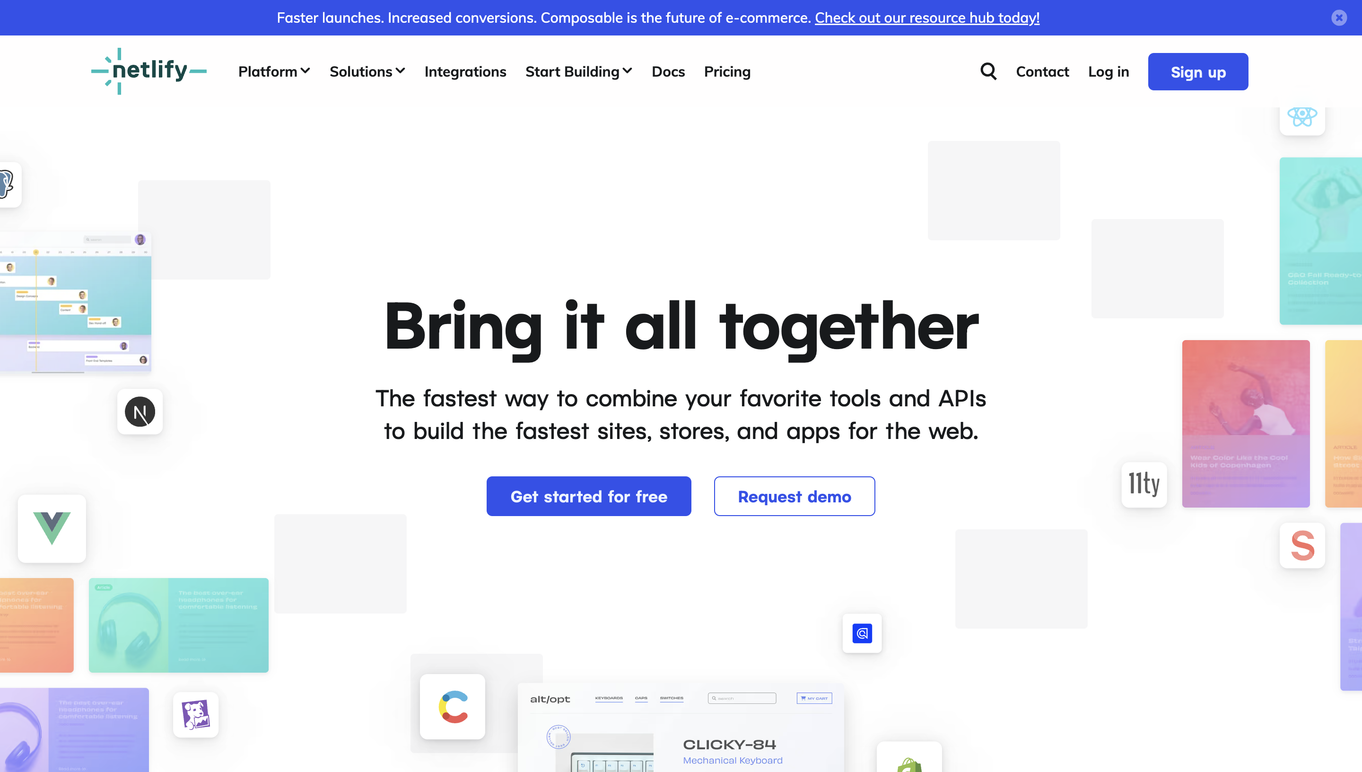The height and width of the screenshot is (772, 1362).
Task: Expand the Solutions dropdown menu
Action: pyautogui.click(x=367, y=71)
